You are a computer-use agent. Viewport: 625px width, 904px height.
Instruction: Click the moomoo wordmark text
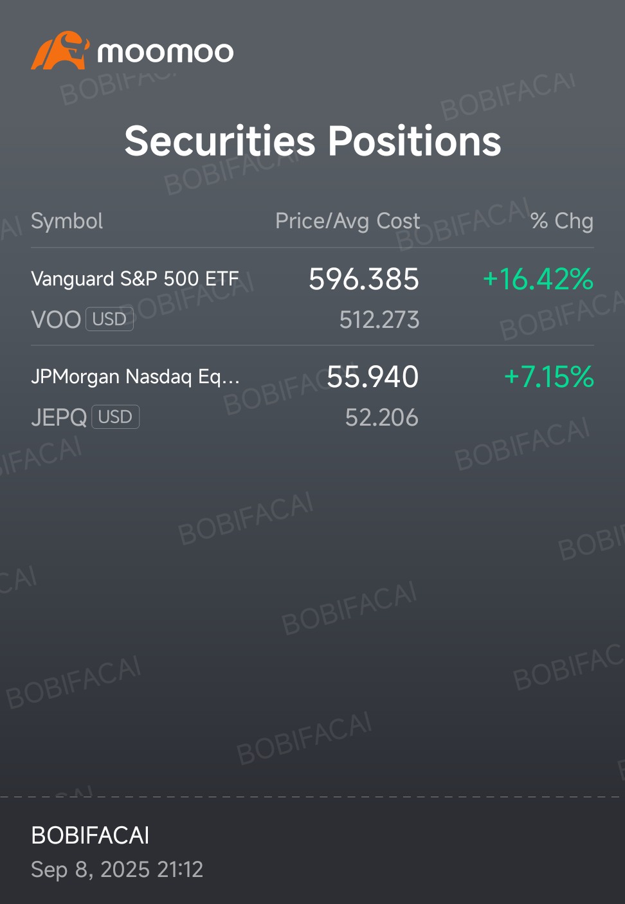click(165, 52)
